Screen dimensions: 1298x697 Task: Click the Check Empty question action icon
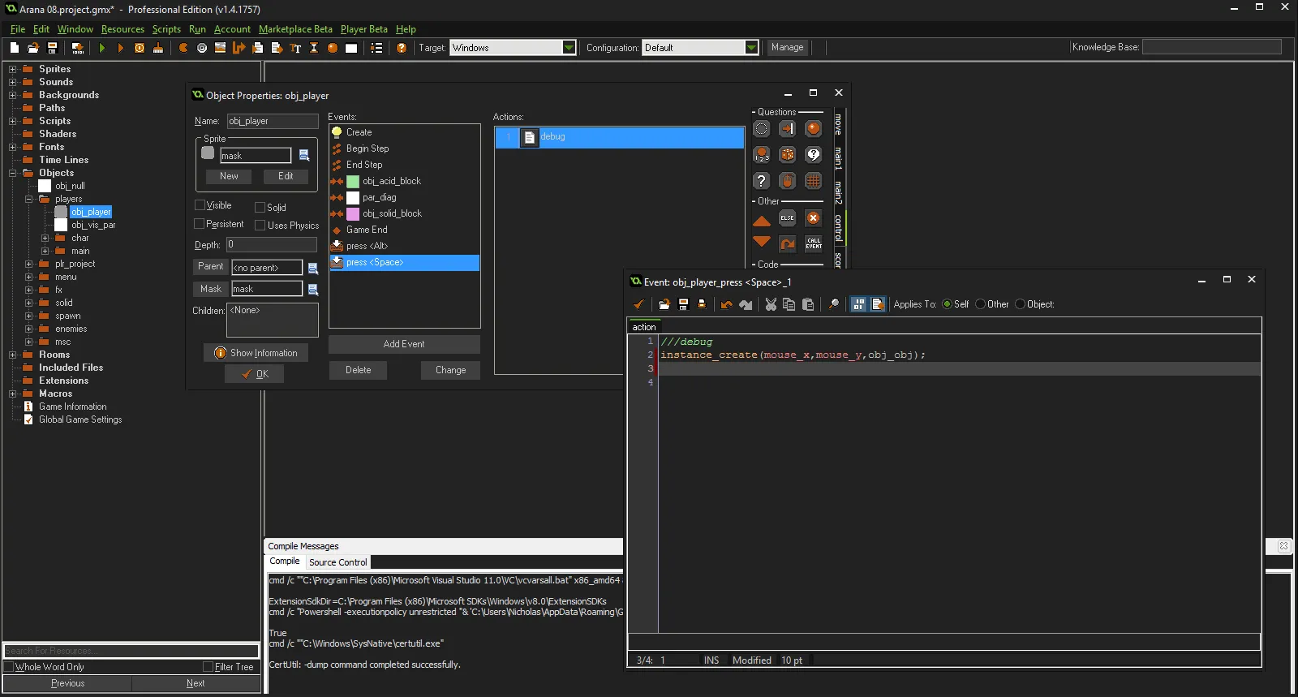click(761, 129)
